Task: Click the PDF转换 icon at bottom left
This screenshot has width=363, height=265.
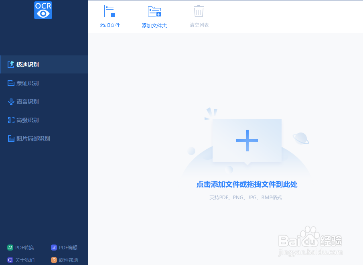Action: click(x=11, y=247)
